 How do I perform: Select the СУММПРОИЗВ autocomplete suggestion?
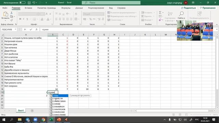59,109
